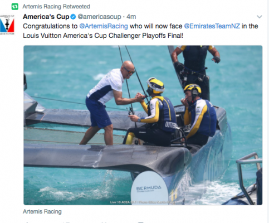Click the handshake in the photo

click(x=140, y=97)
